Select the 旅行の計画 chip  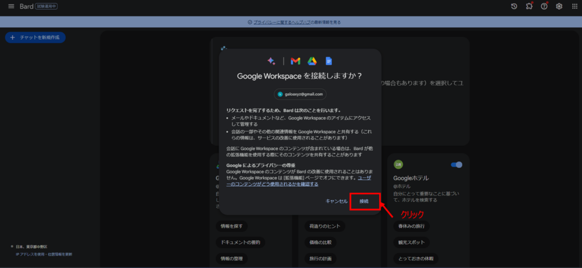tap(321, 258)
